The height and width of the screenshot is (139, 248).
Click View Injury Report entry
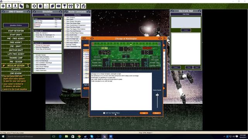click(x=72, y=42)
